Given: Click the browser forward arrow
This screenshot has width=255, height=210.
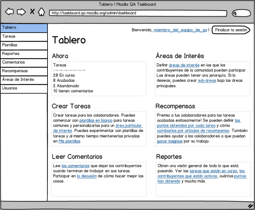Looking at the screenshot, I should 21,12.
